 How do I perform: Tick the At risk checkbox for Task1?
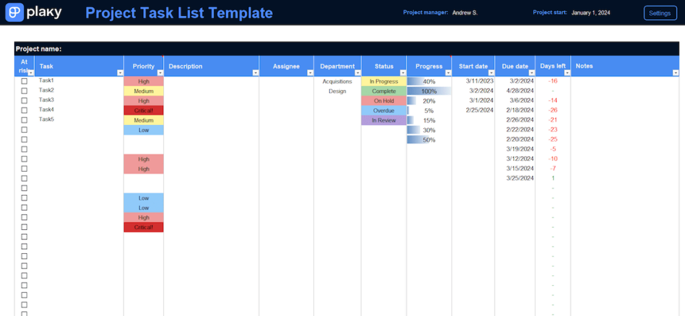click(x=25, y=82)
